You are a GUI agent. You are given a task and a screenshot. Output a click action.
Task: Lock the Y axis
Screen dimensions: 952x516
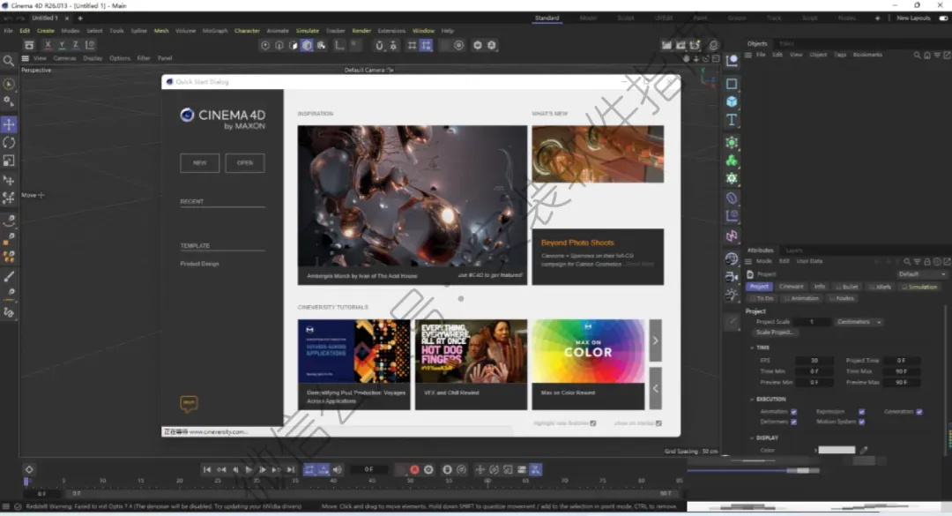click(x=62, y=45)
